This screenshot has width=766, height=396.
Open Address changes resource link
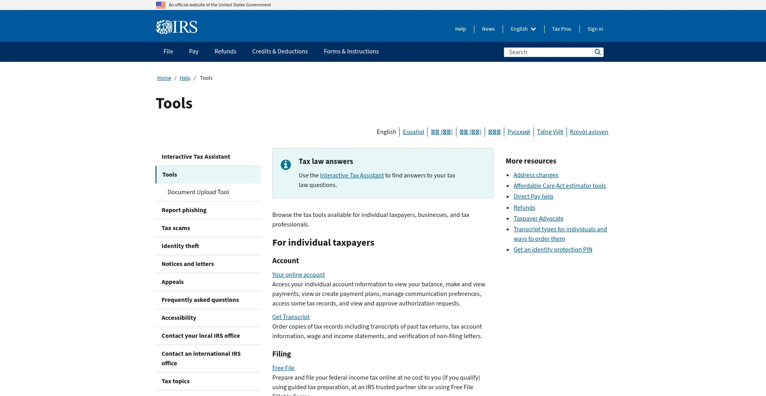[x=536, y=175]
